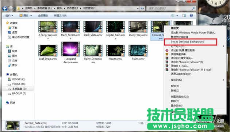Click the Computer segment in address bar

coord(28,8)
